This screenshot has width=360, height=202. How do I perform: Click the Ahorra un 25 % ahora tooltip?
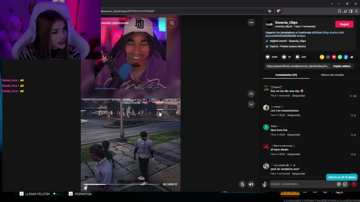[342, 177]
